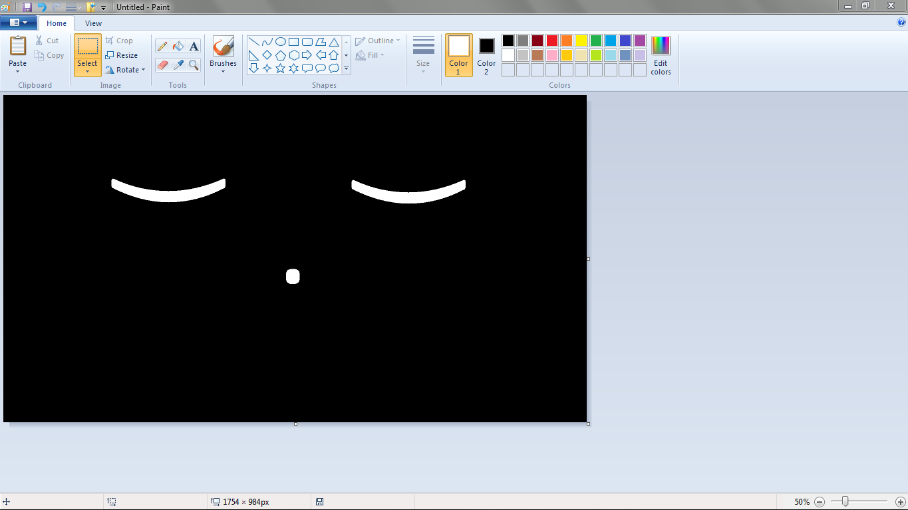Choose the Four-point star shape
This screenshot has width=908, height=510.
pos(267,68)
